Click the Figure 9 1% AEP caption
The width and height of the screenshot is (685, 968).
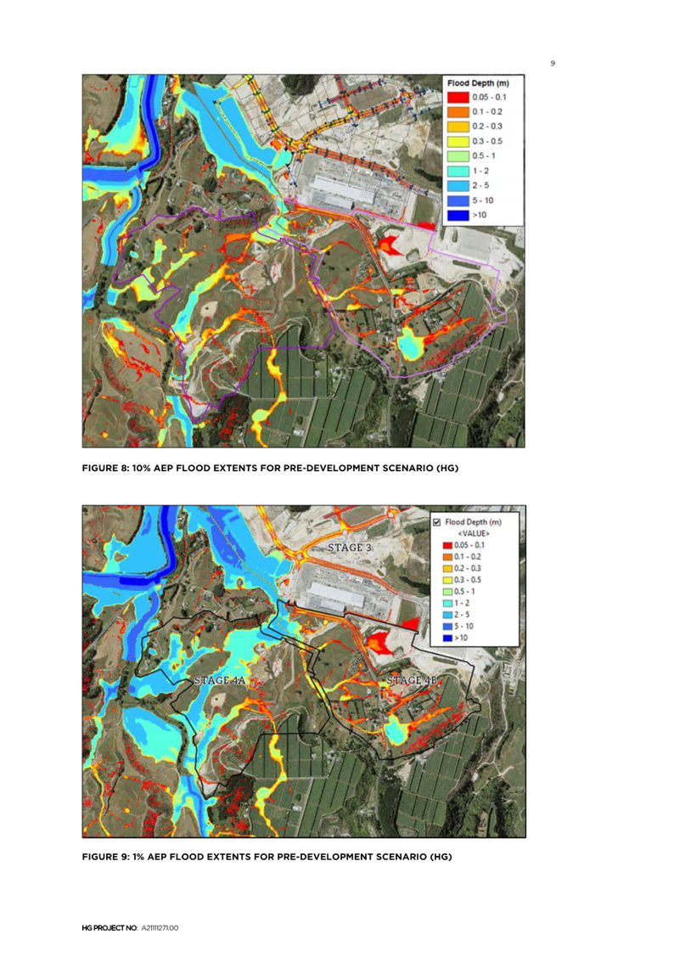(x=267, y=858)
